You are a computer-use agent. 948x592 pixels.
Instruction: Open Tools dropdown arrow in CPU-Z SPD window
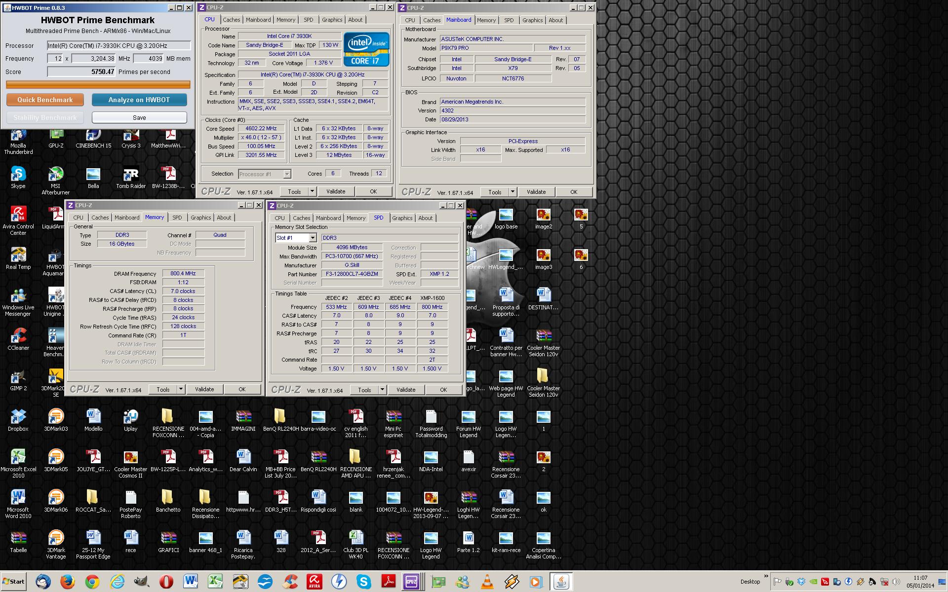382,390
